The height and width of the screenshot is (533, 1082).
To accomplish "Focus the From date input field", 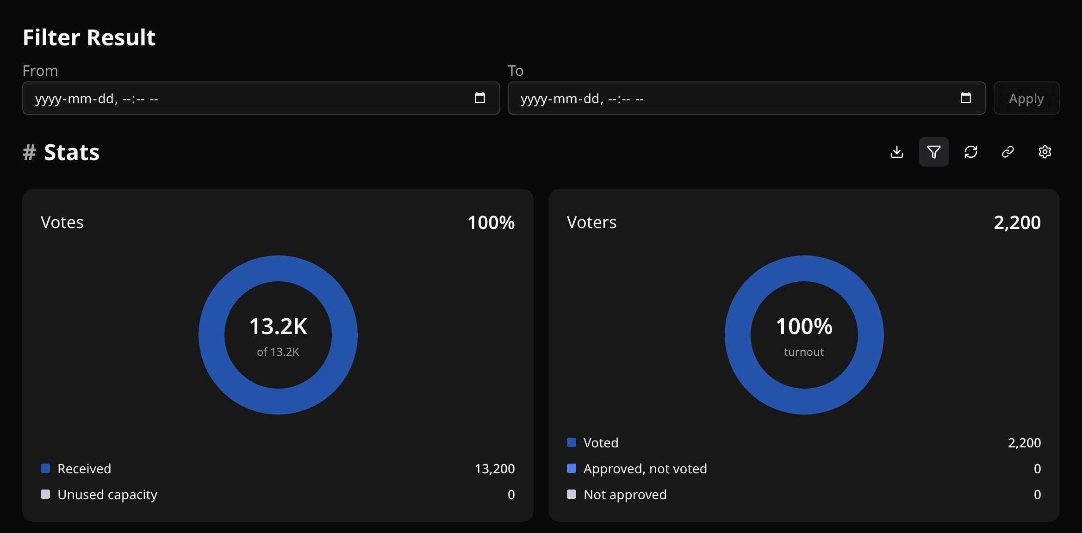I will 261,98.
